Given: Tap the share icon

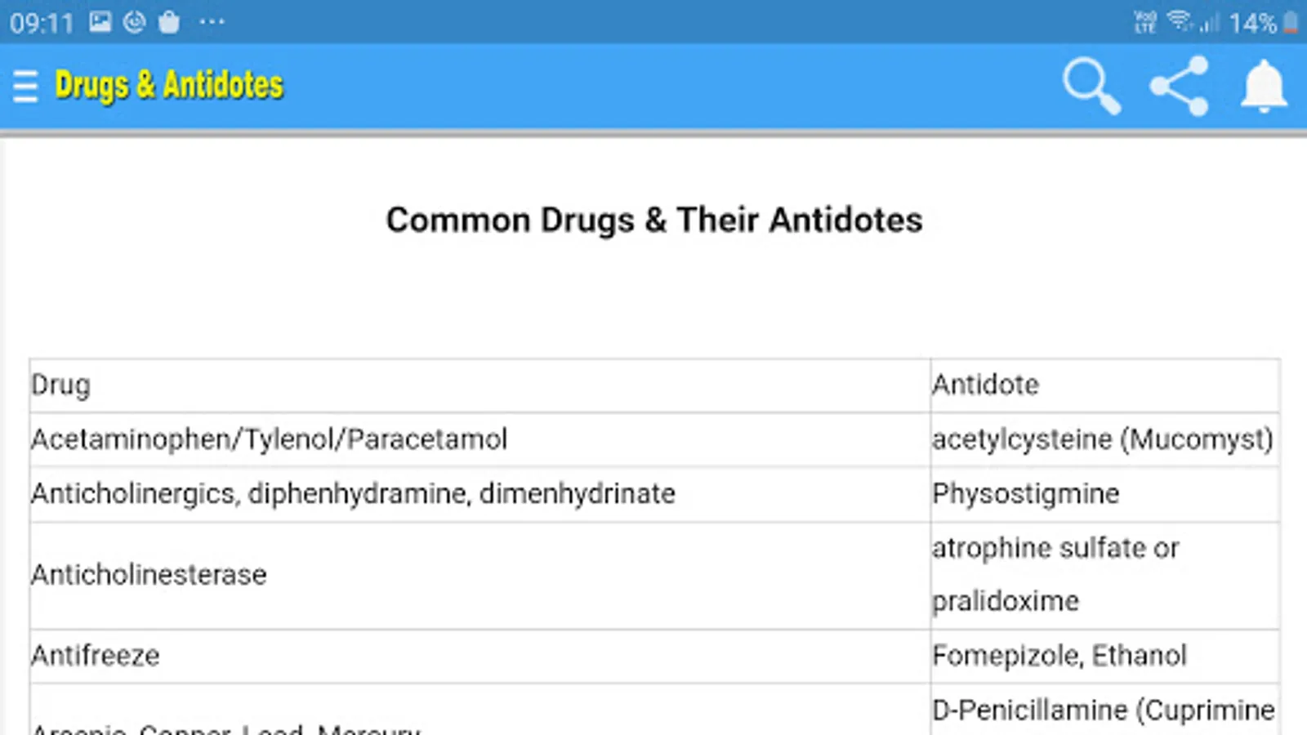Looking at the screenshot, I should tap(1179, 86).
